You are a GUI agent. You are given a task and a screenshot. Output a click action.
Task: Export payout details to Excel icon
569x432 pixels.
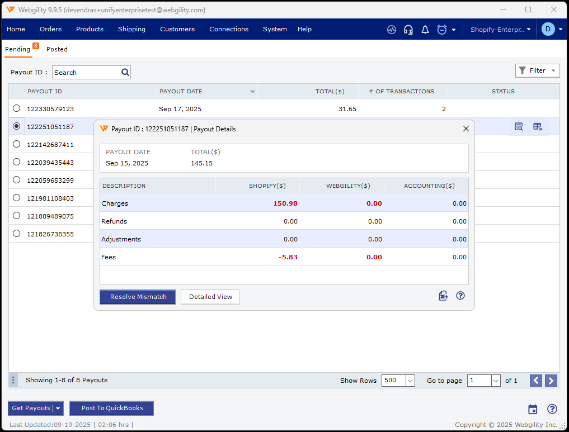tap(443, 296)
